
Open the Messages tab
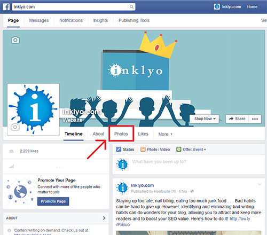click(39, 20)
